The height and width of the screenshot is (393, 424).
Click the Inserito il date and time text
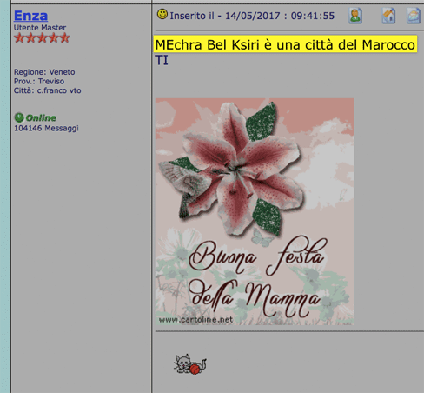click(x=252, y=16)
